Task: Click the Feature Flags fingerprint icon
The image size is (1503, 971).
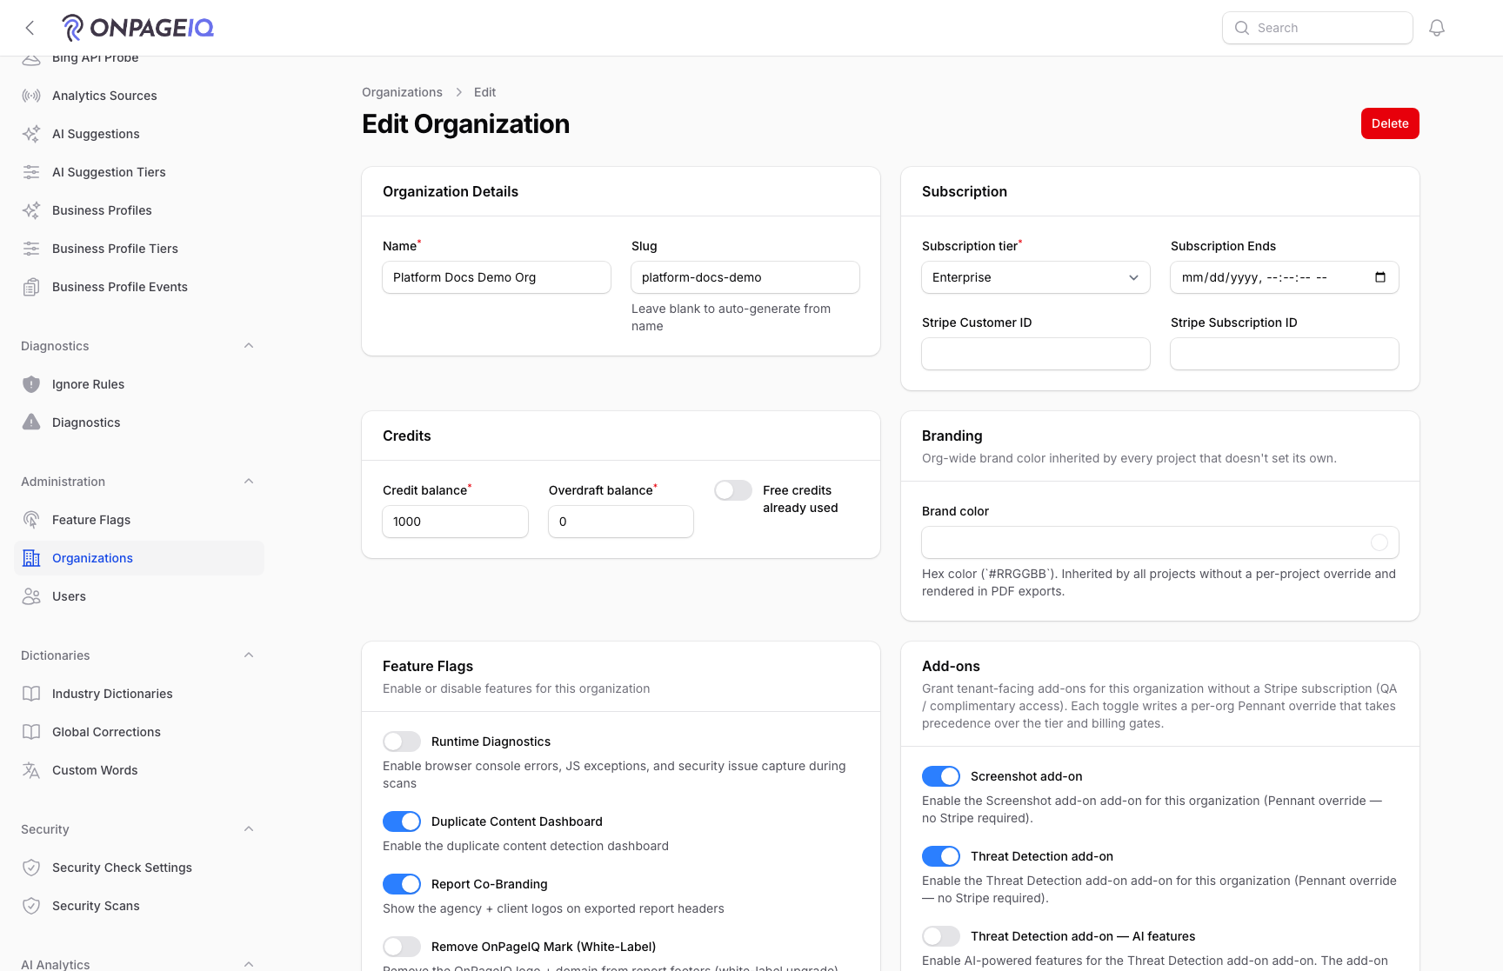Action: [x=31, y=520]
